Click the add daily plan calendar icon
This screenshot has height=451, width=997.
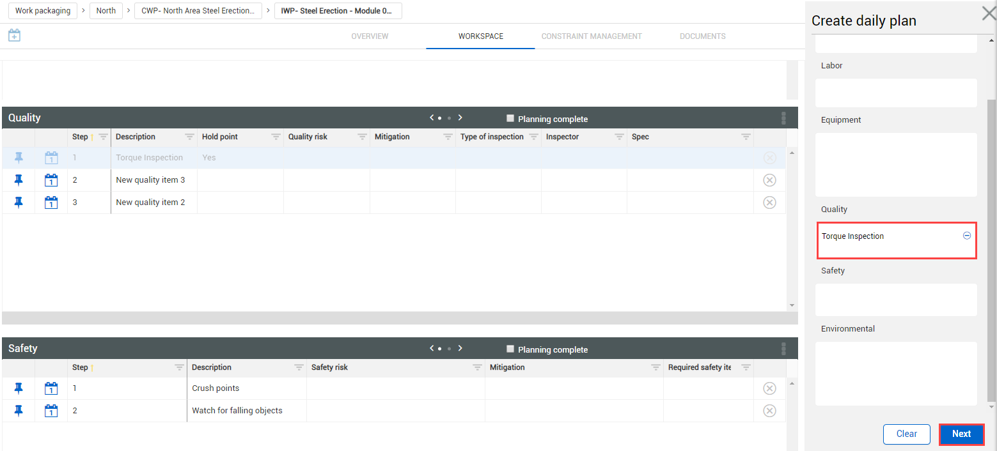14,36
